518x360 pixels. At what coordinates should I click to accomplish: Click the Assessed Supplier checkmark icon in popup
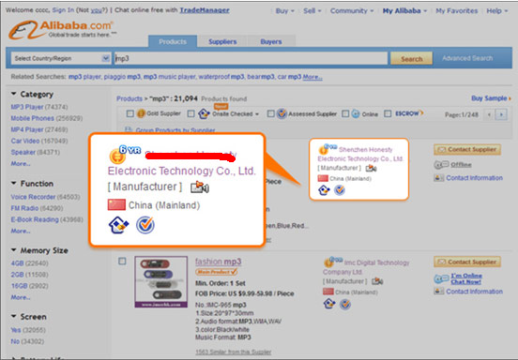[x=145, y=225]
